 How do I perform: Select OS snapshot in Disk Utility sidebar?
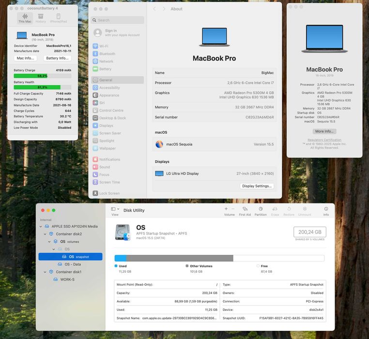[70, 257]
